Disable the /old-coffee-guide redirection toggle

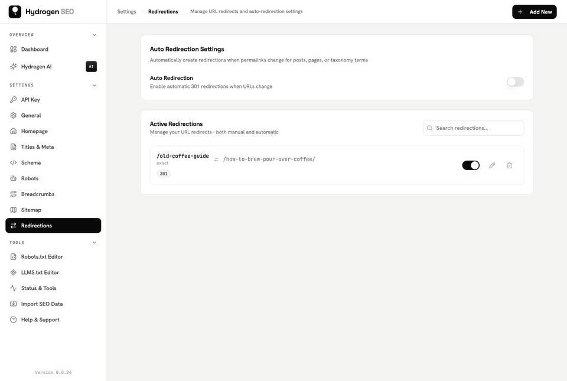[x=471, y=165]
